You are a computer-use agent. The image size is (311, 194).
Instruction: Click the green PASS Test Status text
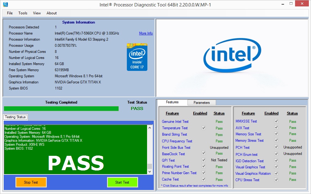pyautogui.click(x=137, y=108)
